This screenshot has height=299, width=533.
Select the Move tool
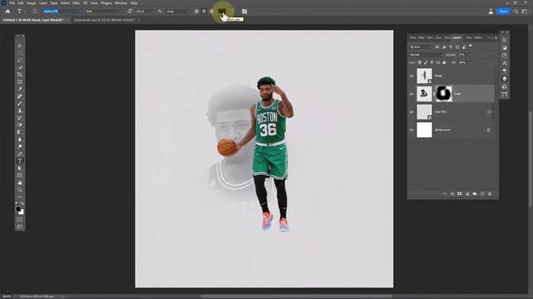click(x=20, y=46)
